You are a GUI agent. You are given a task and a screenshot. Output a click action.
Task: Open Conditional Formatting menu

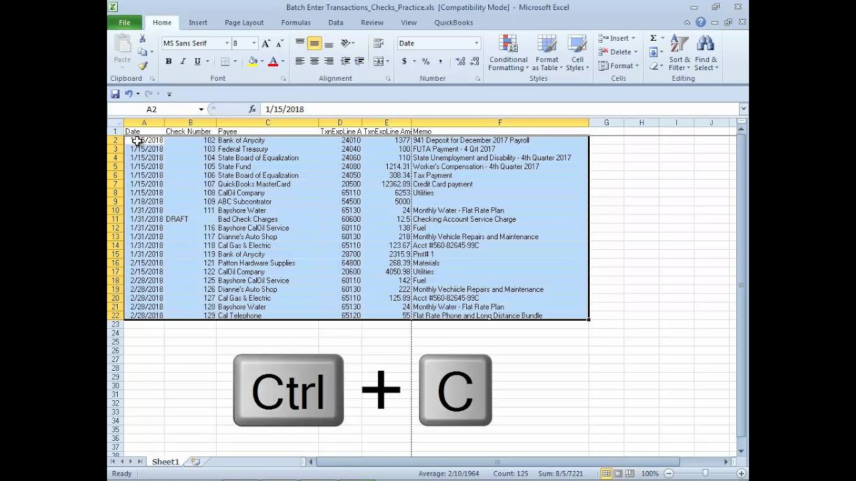point(508,53)
